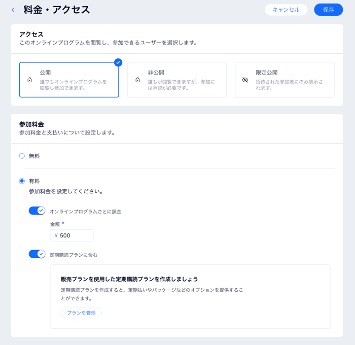Click the 販売プランを使用した定期購読プラン heading
This screenshot has height=345, width=355.
coord(129,279)
